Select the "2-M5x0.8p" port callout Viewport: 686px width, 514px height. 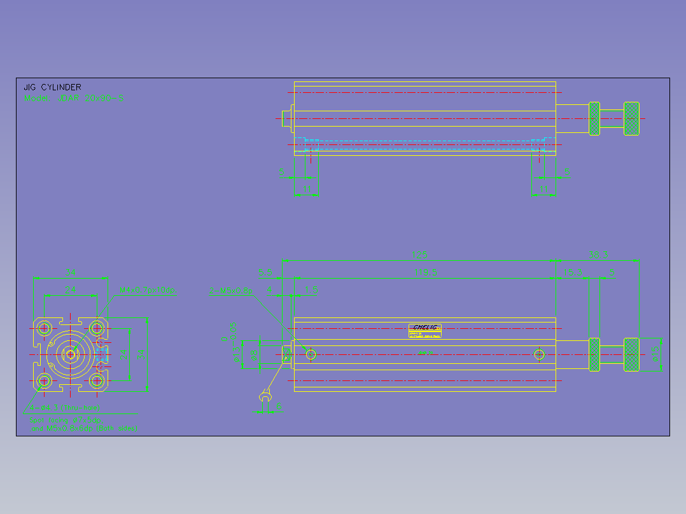point(231,291)
